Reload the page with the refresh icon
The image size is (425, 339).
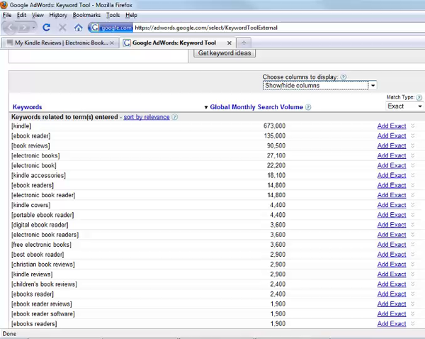tap(47, 28)
